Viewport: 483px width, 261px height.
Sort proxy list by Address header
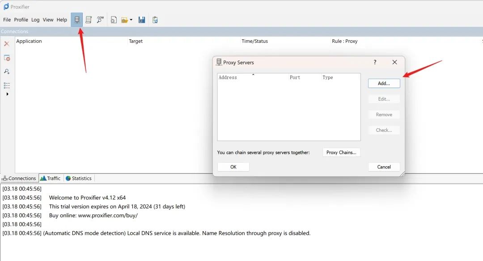coord(253,78)
